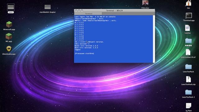Select the unnamed blue folder above the intercraften file
This screenshot has width=199, height=112.
(x=188, y=41)
